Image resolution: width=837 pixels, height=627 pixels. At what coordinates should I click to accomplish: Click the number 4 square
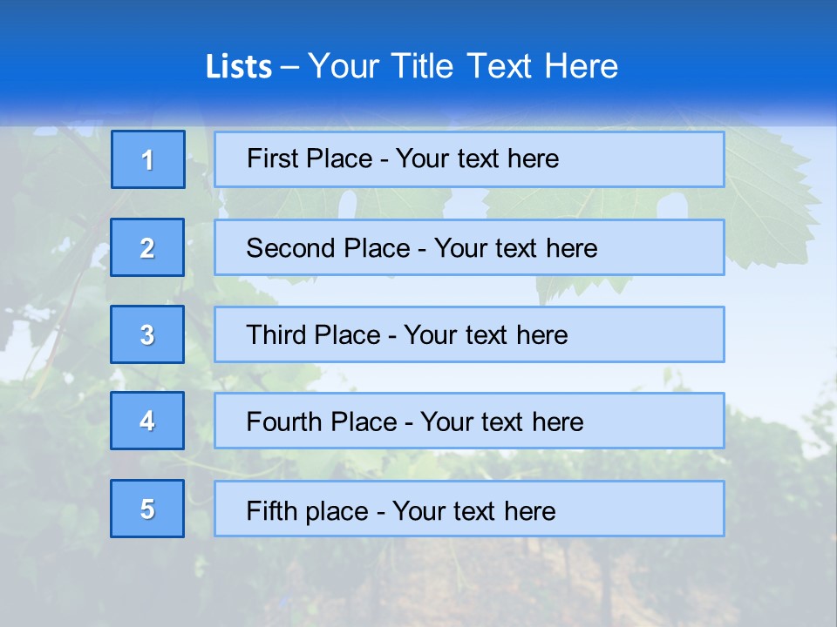[147, 421]
